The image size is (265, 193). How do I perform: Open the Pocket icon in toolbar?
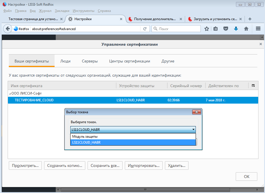[x=226, y=29]
